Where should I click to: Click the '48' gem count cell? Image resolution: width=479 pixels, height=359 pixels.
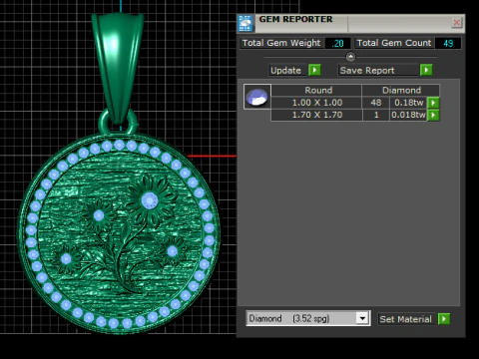tap(376, 103)
